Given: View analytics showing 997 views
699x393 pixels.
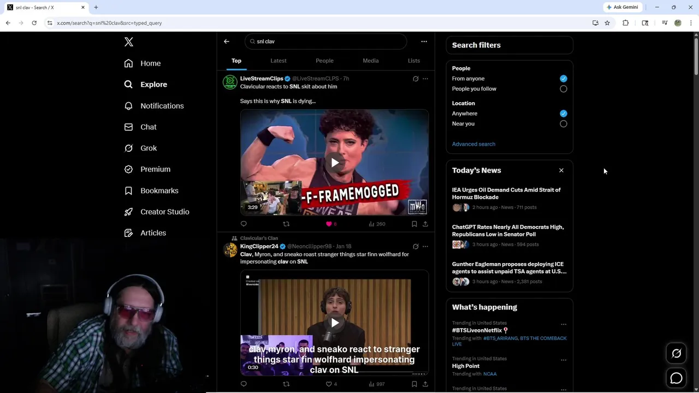Looking at the screenshot, I should coord(377,384).
